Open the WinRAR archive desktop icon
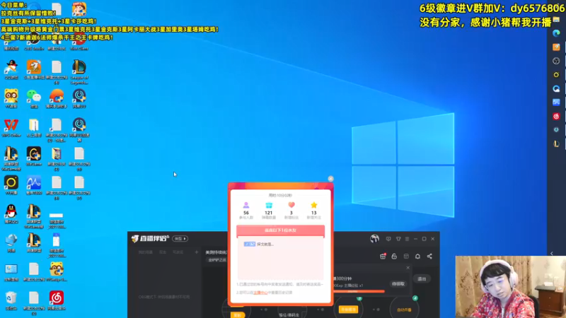Viewport: 566px width, 318px height. tap(57, 158)
